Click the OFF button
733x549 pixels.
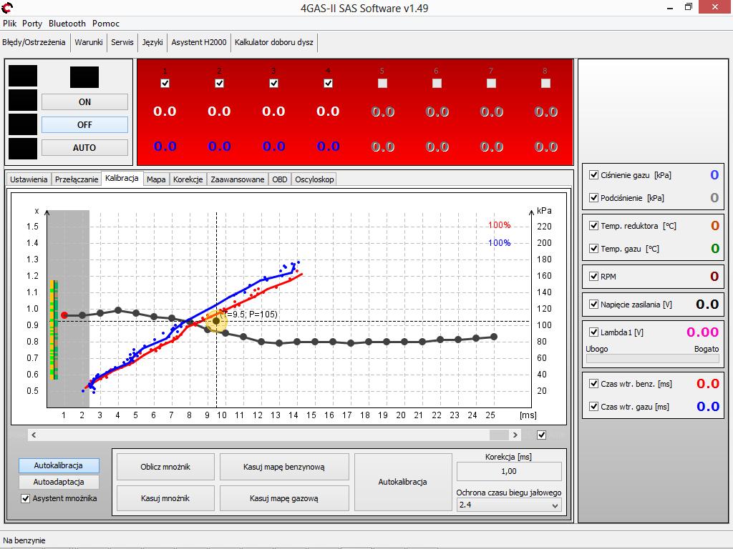84,124
